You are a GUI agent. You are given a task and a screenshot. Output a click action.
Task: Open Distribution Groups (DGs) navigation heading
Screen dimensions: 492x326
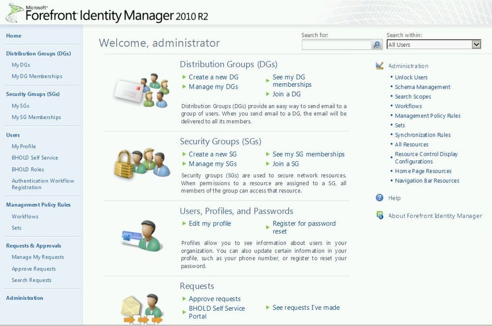(x=38, y=53)
